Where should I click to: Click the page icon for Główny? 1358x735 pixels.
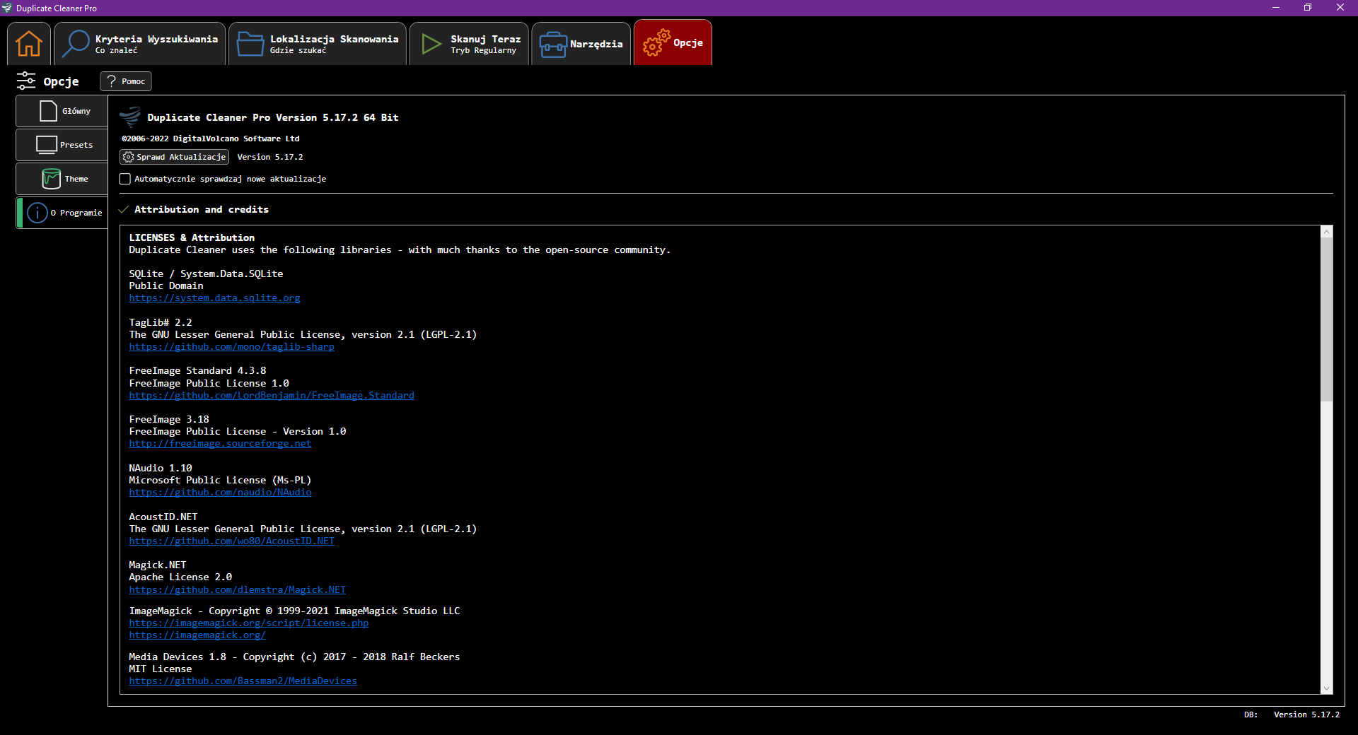(49, 111)
